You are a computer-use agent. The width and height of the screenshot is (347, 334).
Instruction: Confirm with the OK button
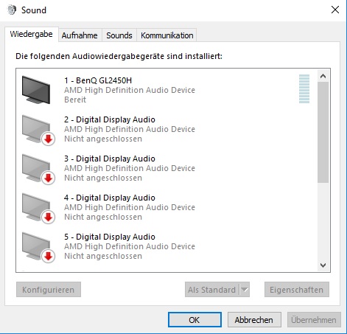[194, 320]
